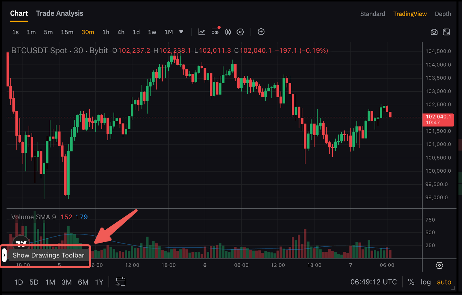Toggle percent scale mode

[x=411, y=282]
